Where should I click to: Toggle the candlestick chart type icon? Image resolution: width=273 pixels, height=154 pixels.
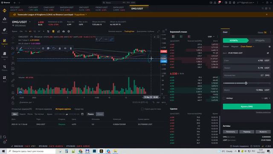click(x=58, y=31)
